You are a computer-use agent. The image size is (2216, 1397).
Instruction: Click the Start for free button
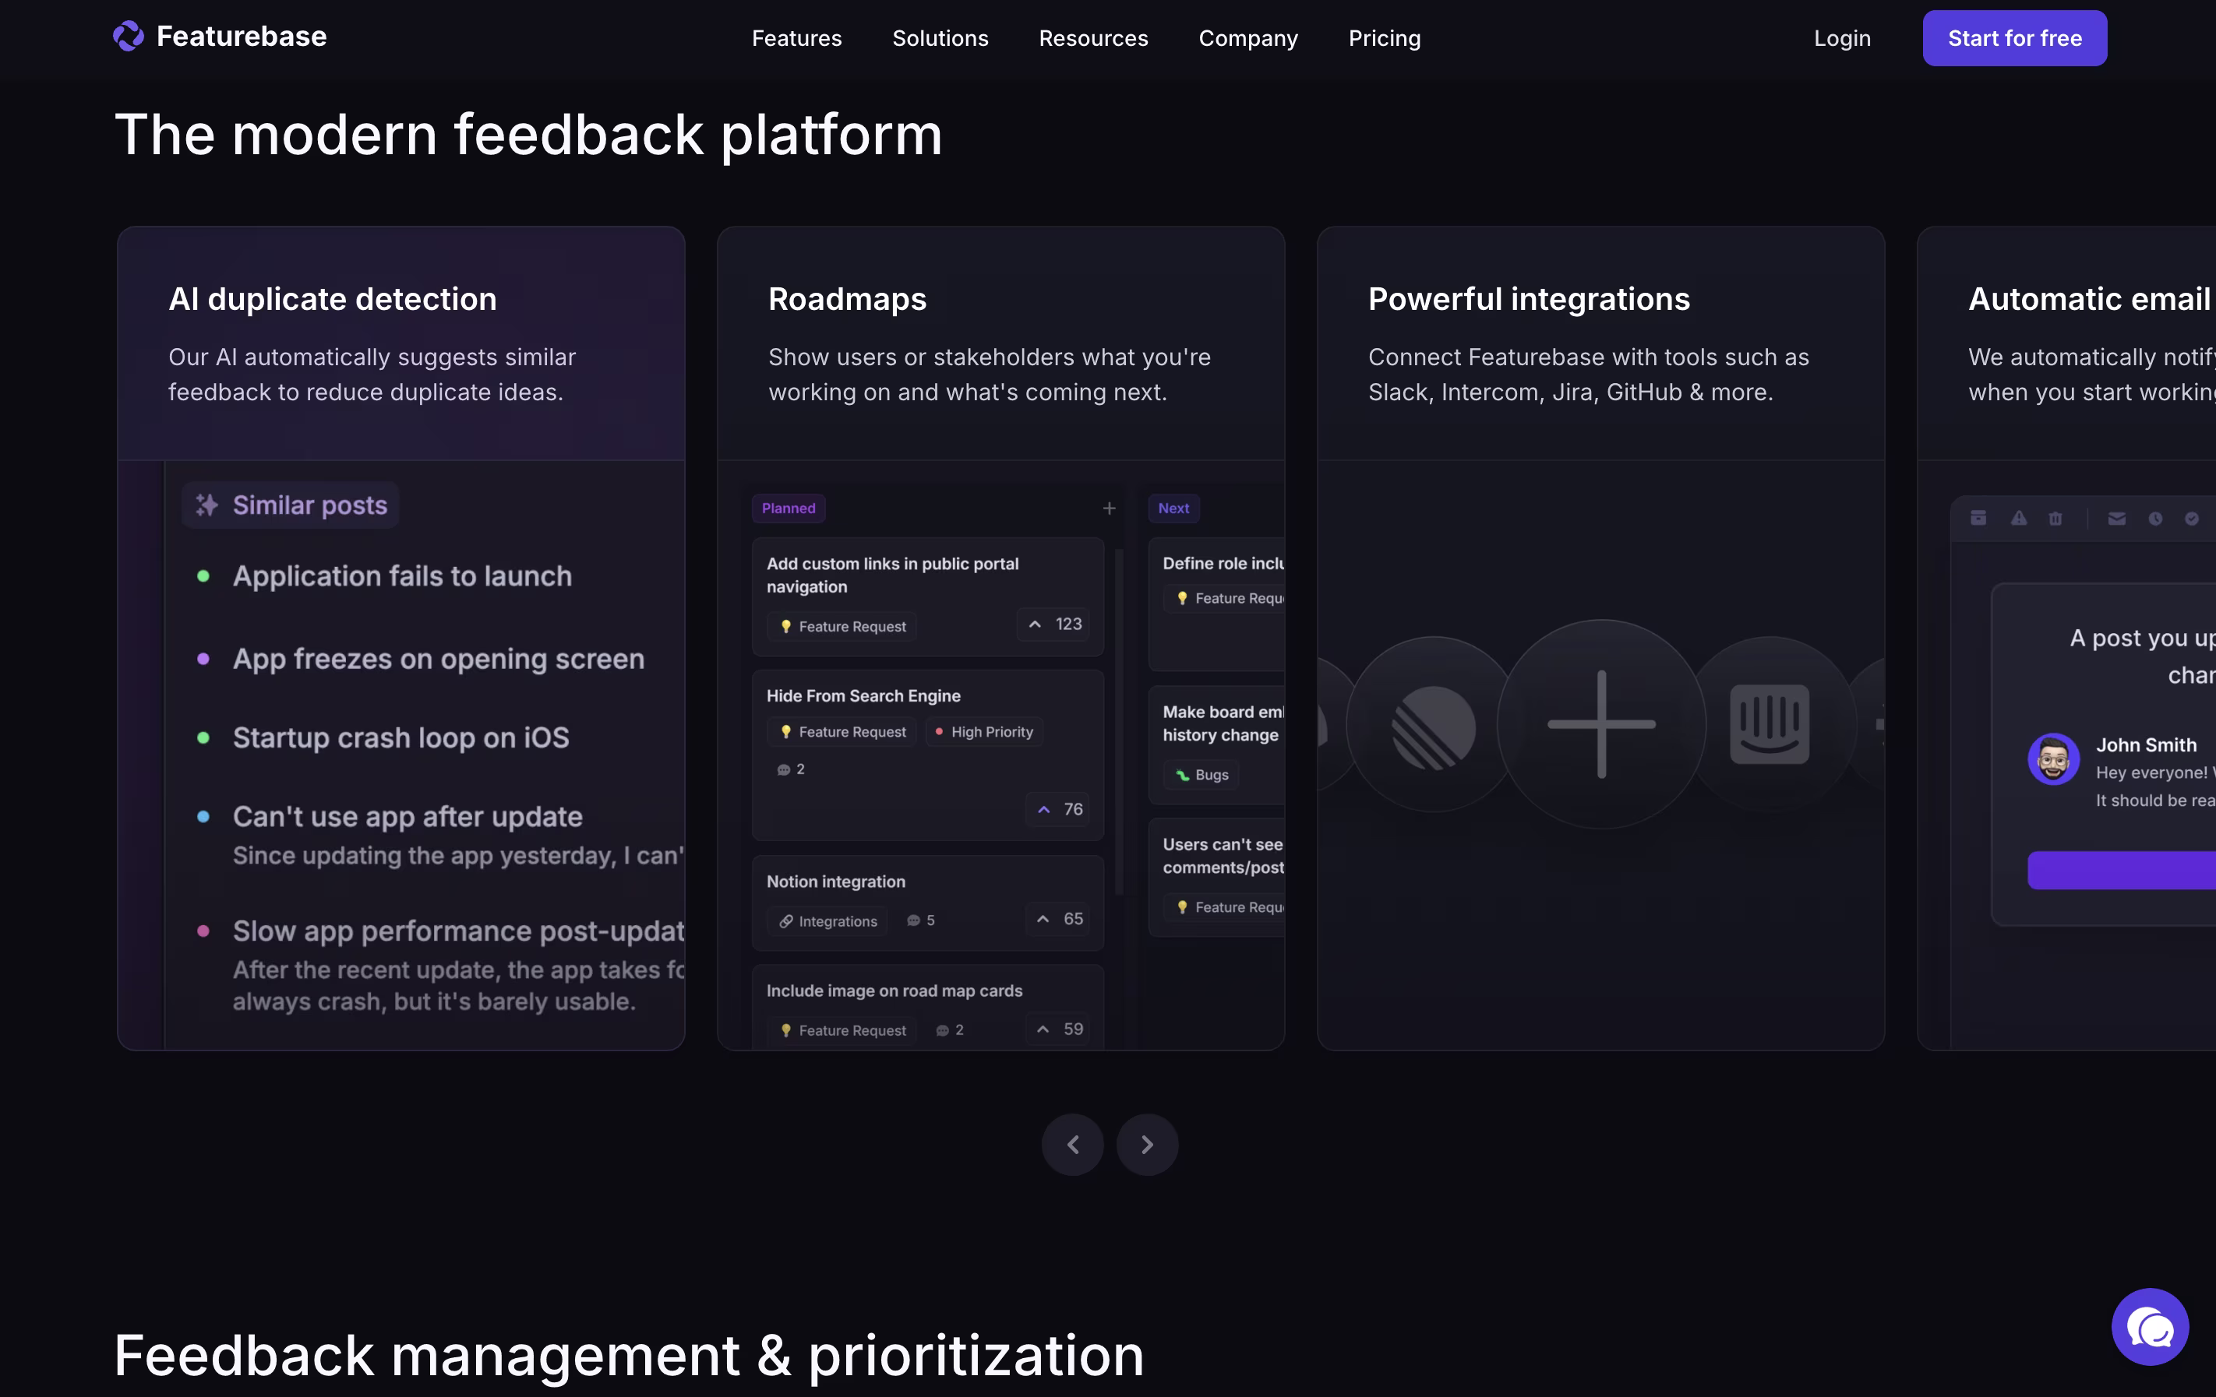(x=2014, y=37)
